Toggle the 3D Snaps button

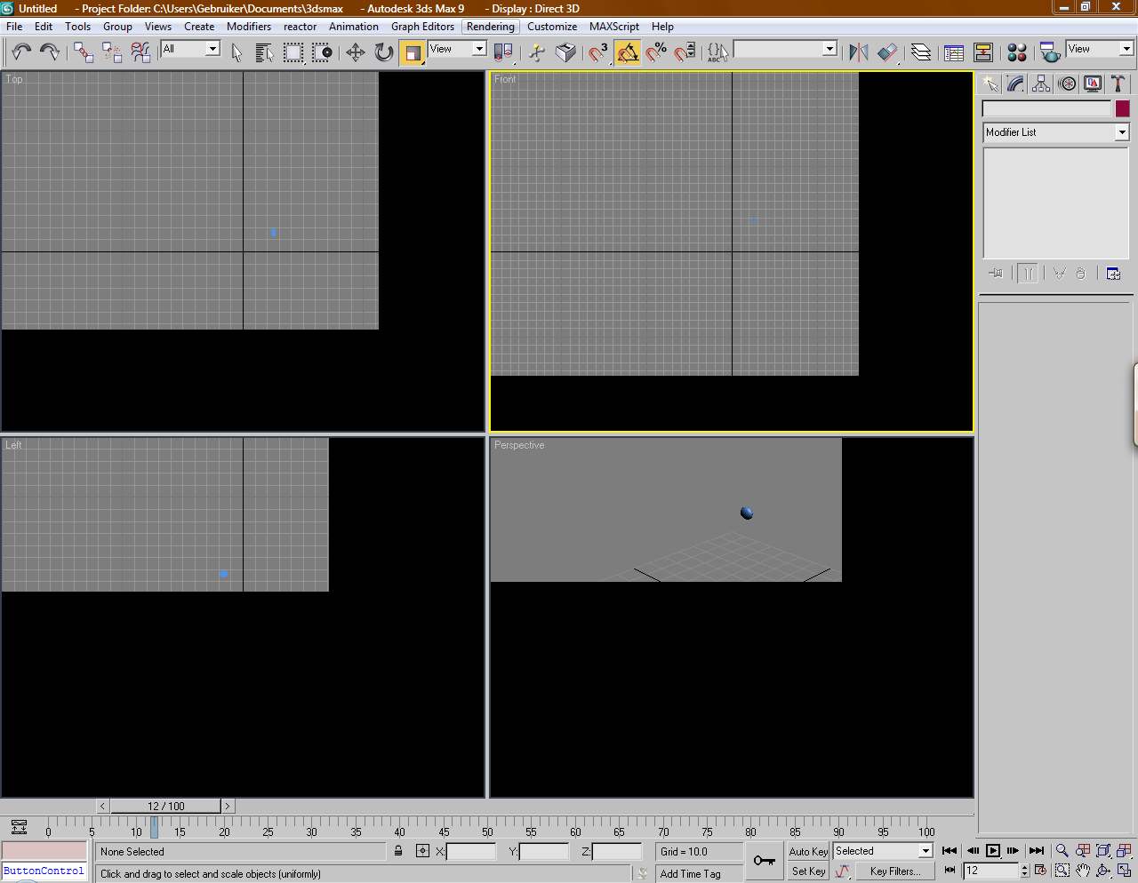point(598,52)
